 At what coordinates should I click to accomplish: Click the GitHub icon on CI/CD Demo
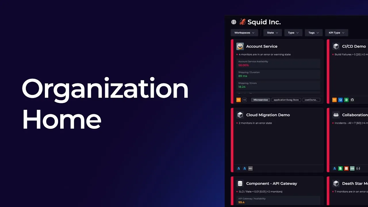tap(352, 100)
